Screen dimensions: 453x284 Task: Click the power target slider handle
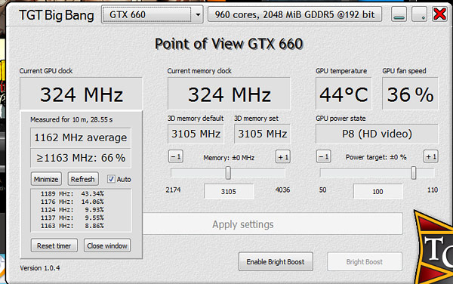pos(414,173)
